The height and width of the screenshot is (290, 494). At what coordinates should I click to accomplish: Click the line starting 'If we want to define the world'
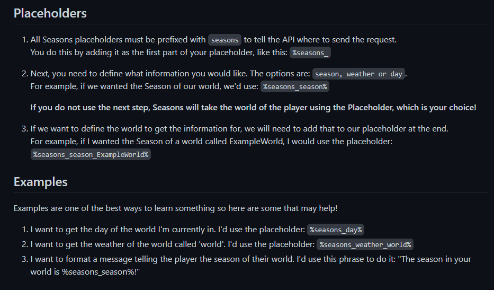pos(238,129)
